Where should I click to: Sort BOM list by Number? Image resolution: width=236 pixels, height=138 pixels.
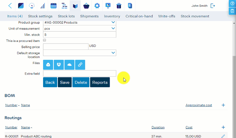coord(11,105)
